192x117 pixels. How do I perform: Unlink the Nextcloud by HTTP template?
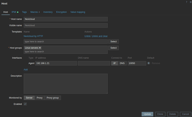(87, 36)
